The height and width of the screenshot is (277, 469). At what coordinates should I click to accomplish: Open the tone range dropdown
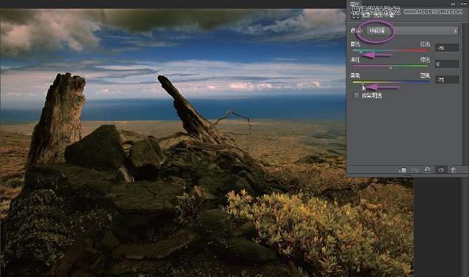tap(412, 31)
